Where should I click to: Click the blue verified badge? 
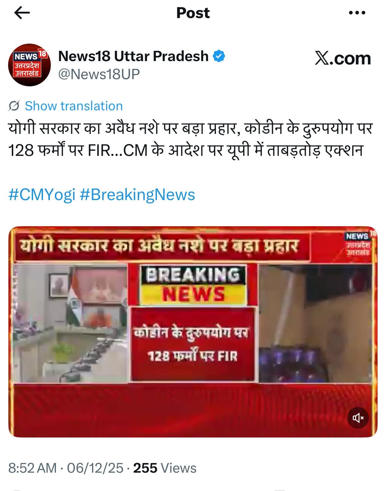click(x=219, y=56)
